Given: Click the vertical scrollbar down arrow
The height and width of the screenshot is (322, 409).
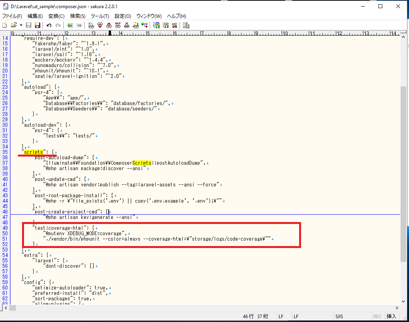Looking at the screenshot, I should (403, 301).
